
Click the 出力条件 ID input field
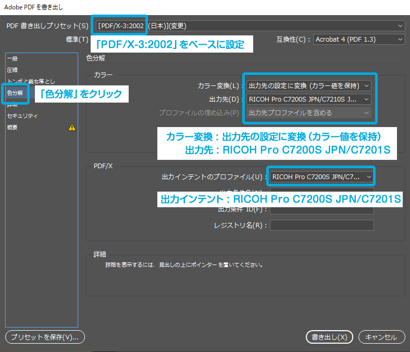(321, 210)
